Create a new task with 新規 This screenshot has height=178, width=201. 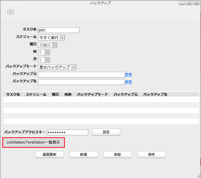pos(84,155)
